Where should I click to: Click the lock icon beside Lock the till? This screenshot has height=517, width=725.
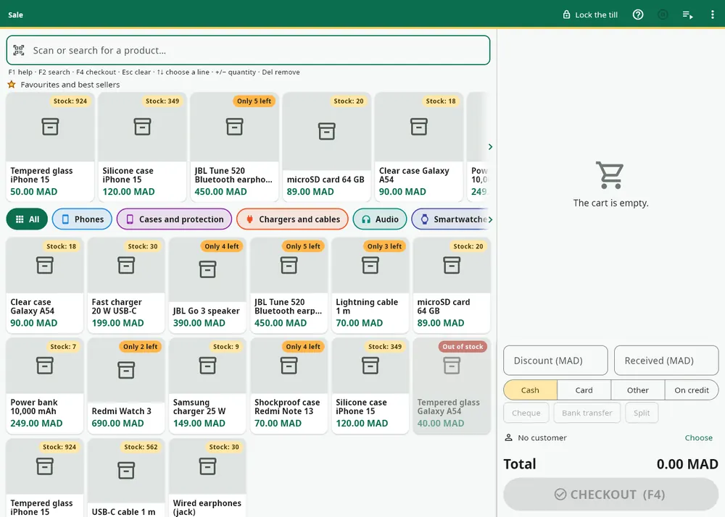[x=566, y=14]
